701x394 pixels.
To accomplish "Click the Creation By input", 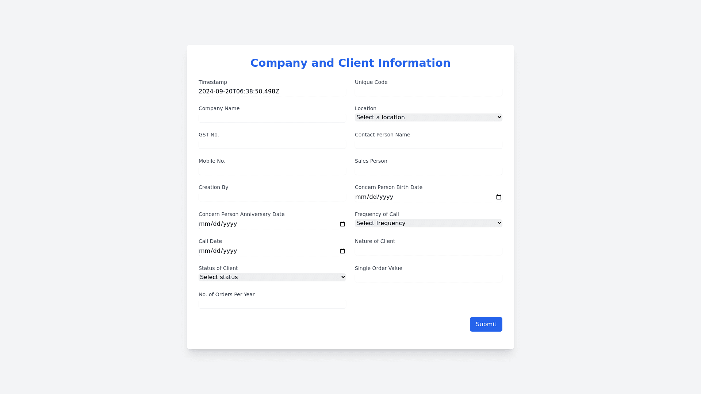I will (x=272, y=196).
